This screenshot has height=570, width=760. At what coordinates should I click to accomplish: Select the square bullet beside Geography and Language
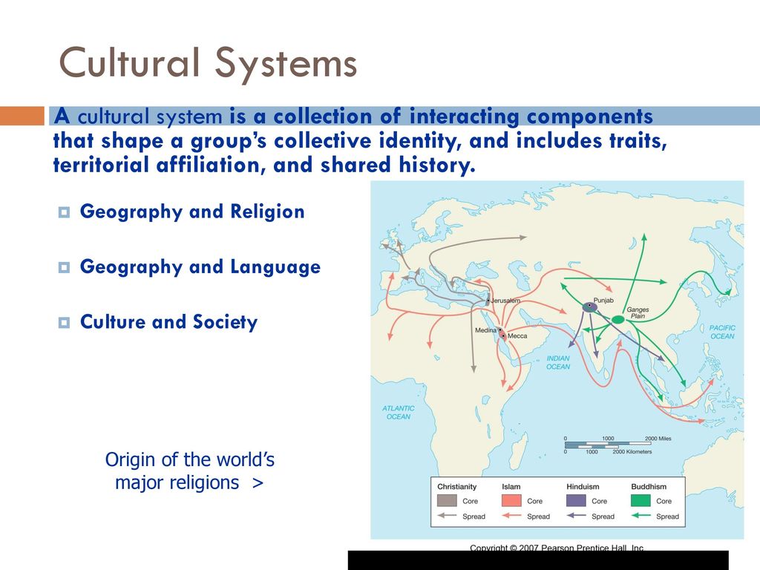point(64,267)
